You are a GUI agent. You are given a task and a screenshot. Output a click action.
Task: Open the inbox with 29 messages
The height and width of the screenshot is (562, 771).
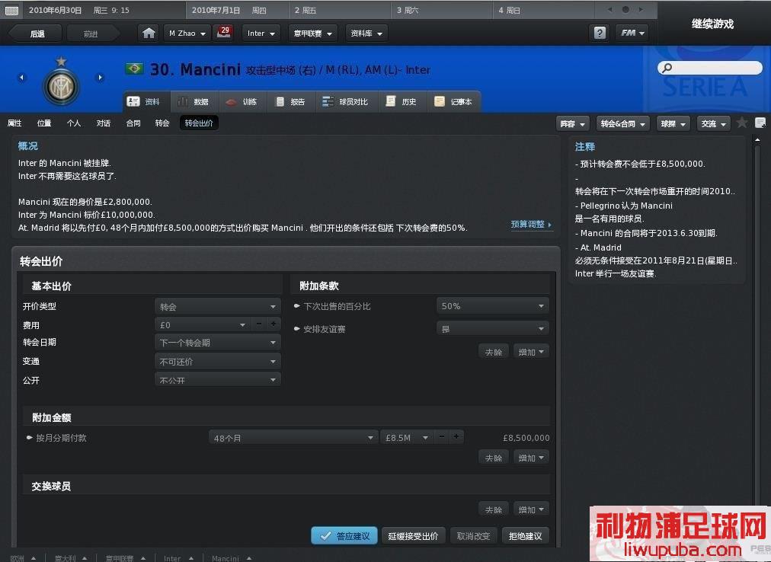(x=224, y=33)
